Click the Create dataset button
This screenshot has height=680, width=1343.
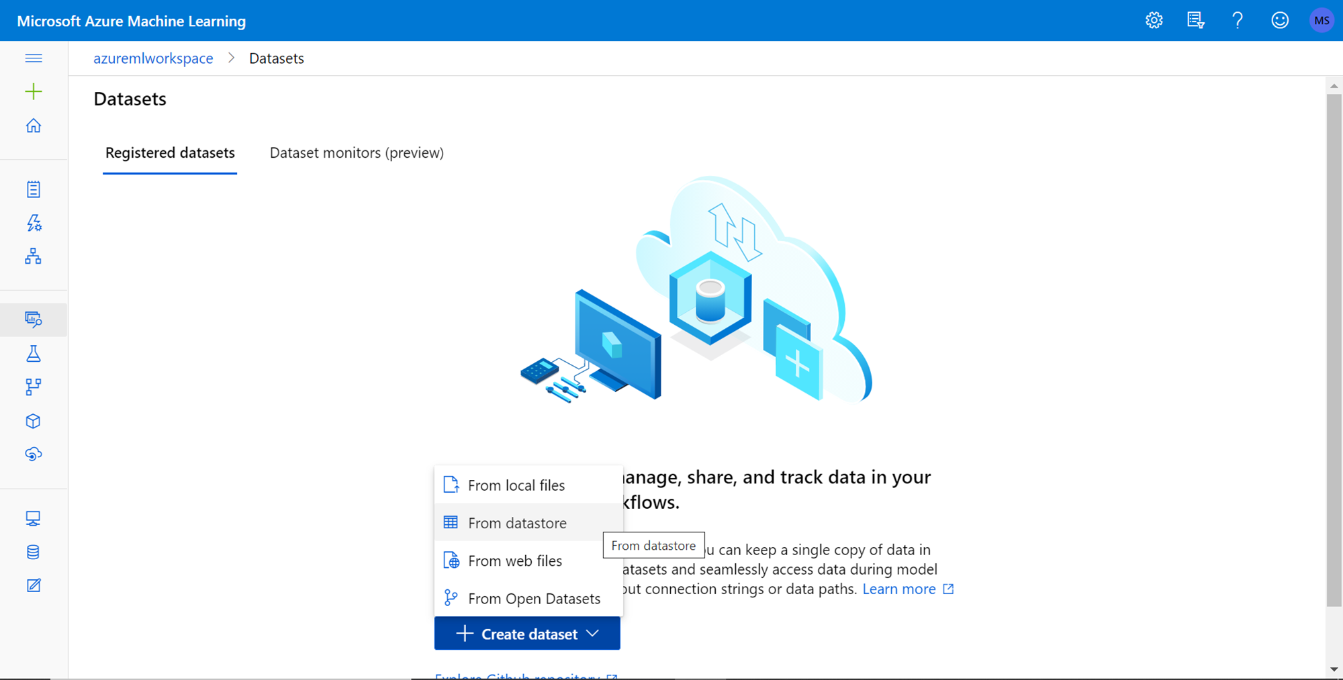click(x=527, y=634)
